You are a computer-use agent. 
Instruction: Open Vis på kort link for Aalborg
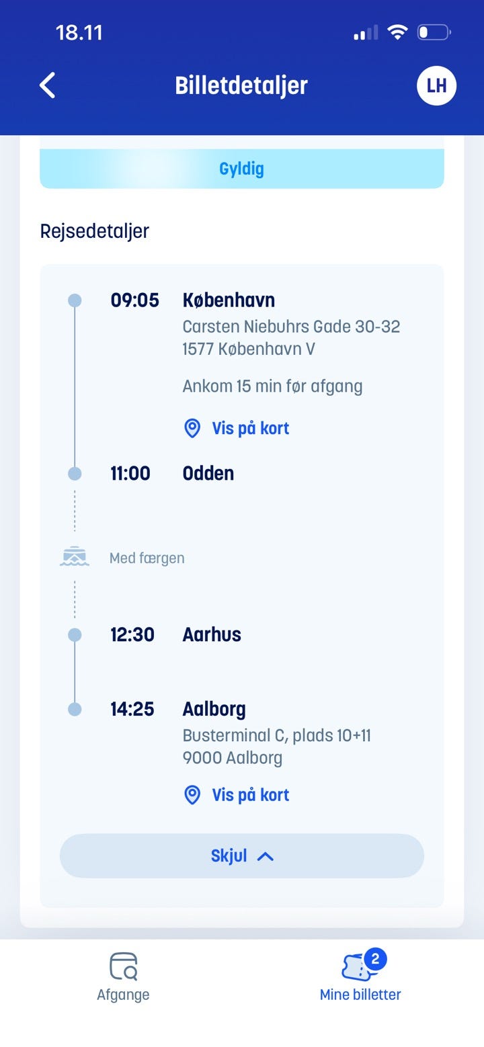[250, 795]
